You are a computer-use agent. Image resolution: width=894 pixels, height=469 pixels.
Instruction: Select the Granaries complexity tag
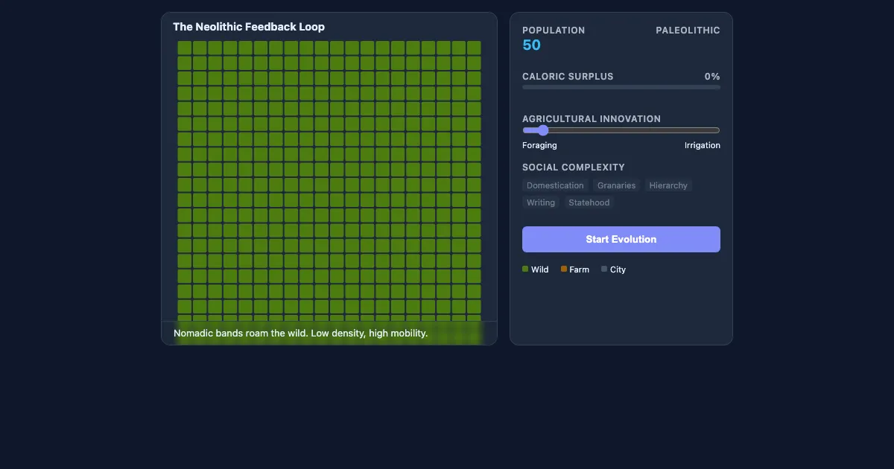coord(616,185)
